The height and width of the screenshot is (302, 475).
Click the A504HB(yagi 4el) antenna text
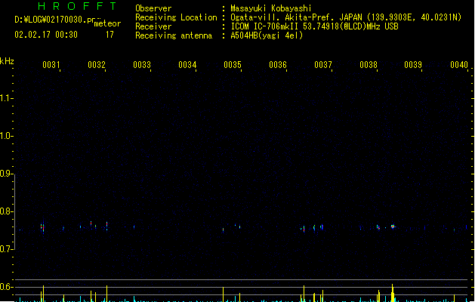[267, 35]
